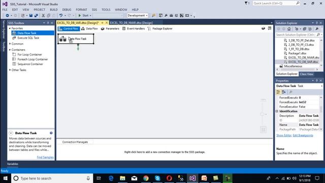This screenshot has height=183, width=325.
Task: Open the Package Explorer designer tab
Action: point(160,28)
